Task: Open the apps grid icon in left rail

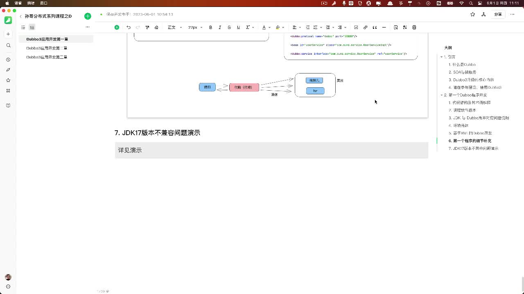Action: click(8, 91)
